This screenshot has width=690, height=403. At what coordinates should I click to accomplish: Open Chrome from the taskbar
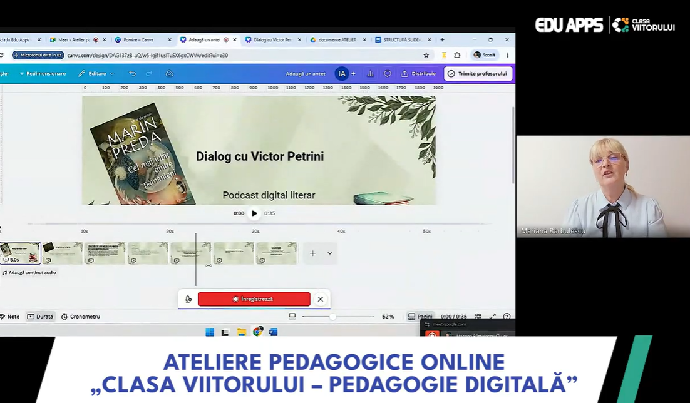coord(257,331)
